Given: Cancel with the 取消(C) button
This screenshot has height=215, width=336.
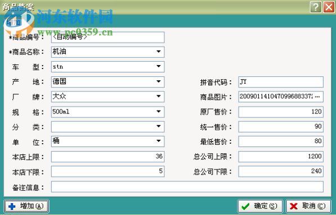Looking at the screenshot, I should (308, 207).
